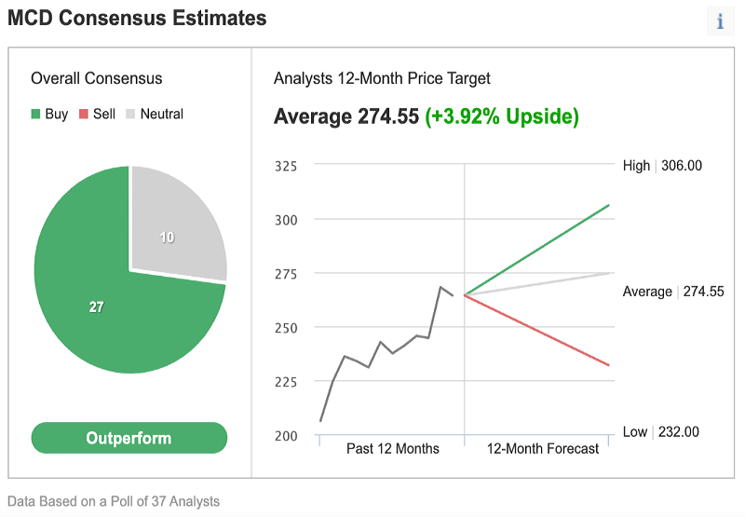This screenshot has height=517, width=745.
Task: Click the +3.92% Upside text
Action: (x=502, y=116)
